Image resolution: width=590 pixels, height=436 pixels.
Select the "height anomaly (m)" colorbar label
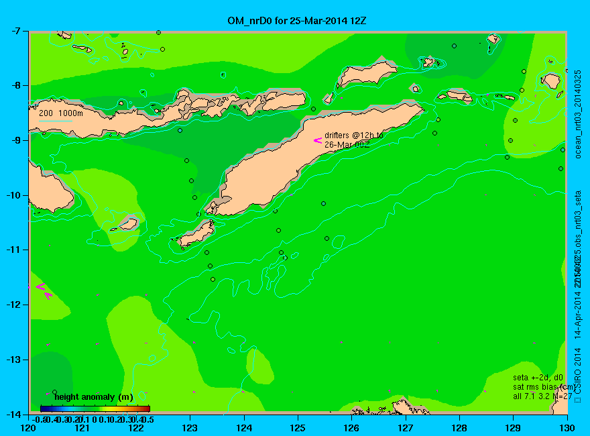tap(94, 397)
